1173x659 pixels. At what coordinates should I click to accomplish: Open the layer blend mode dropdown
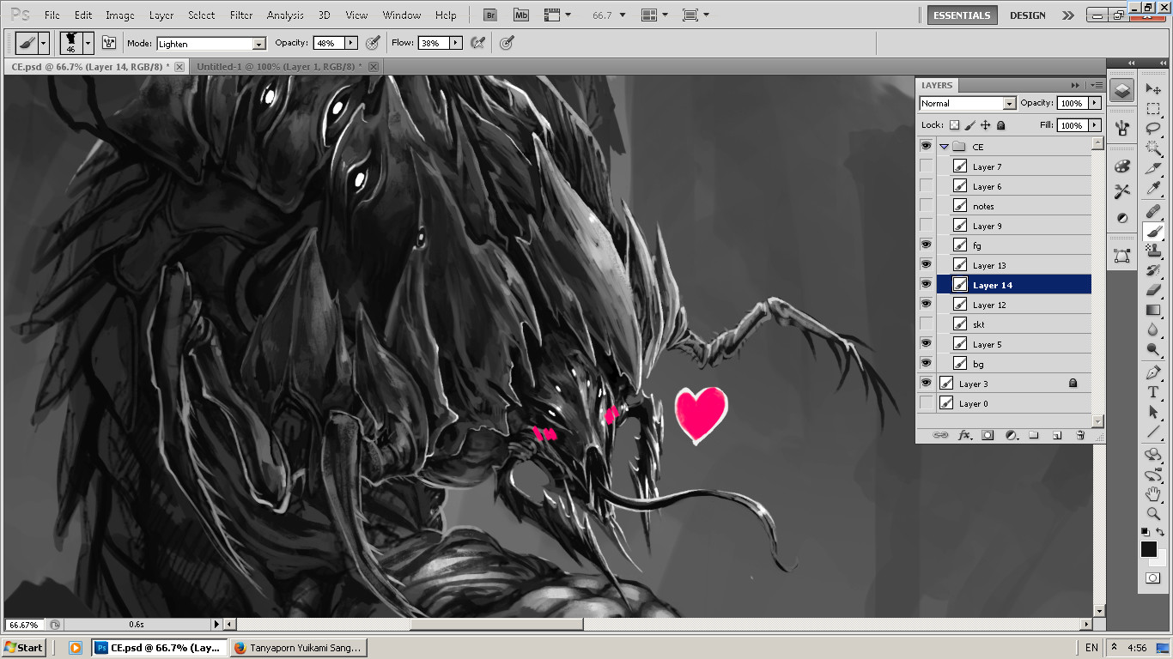pyautogui.click(x=1010, y=103)
